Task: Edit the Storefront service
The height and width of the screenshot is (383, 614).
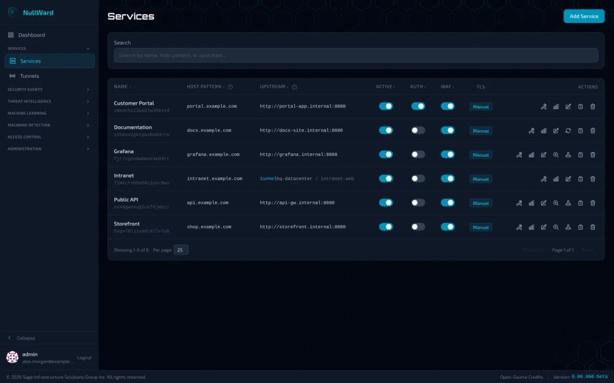Action: [x=544, y=227]
